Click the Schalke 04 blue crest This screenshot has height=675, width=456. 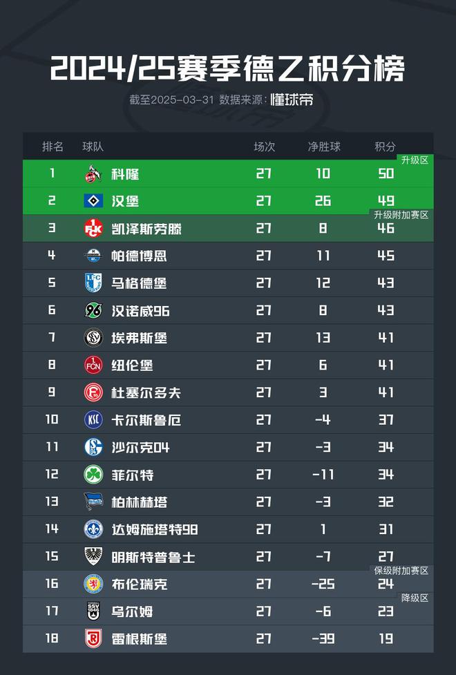click(93, 447)
